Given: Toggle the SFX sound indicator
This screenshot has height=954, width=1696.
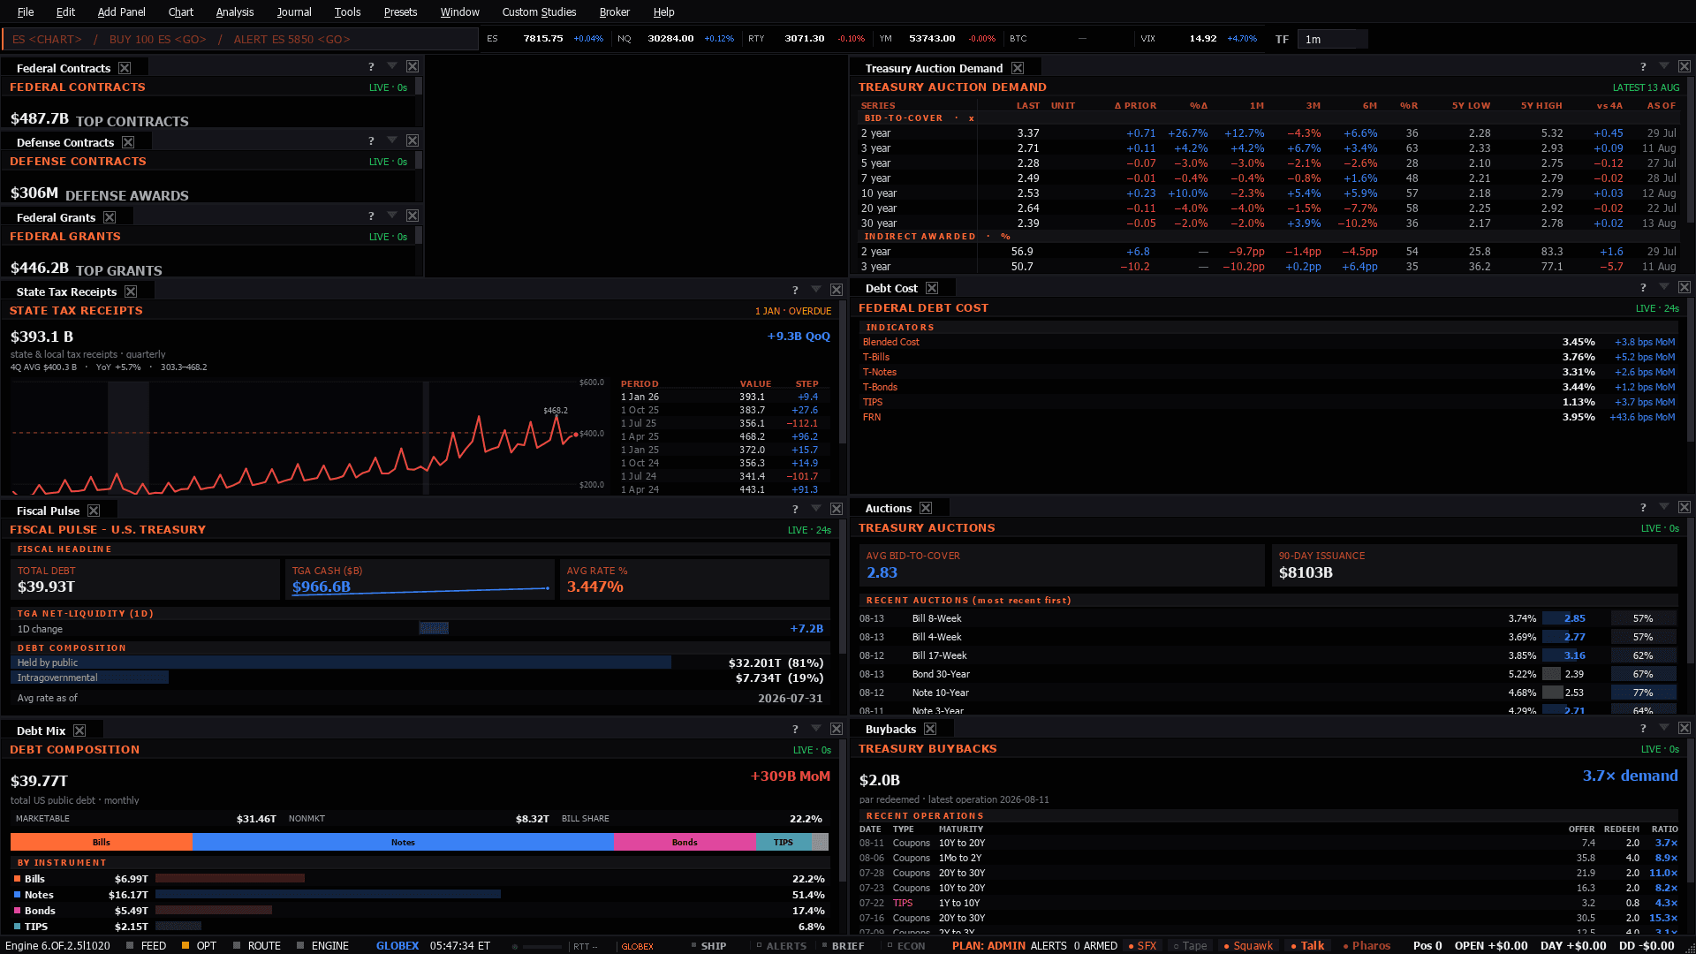Looking at the screenshot, I should coord(1143,945).
